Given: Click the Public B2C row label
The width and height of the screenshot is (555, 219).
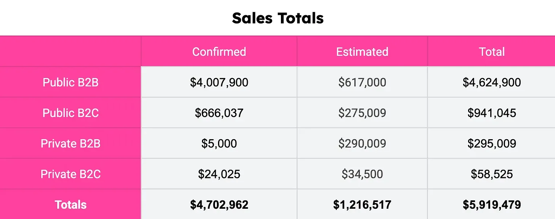Looking at the screenshot, I should coord(71,113).
